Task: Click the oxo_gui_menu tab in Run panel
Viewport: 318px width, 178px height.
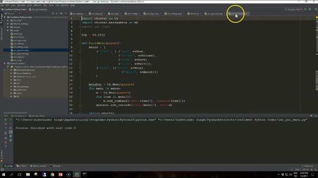Action: coord(37,116)
